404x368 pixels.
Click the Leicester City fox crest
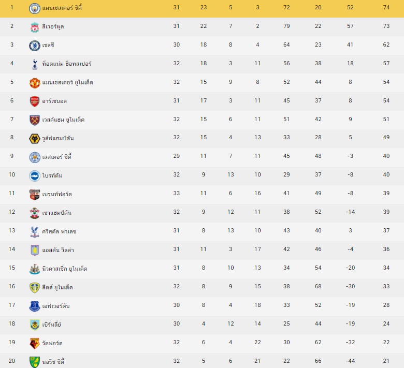35,157
